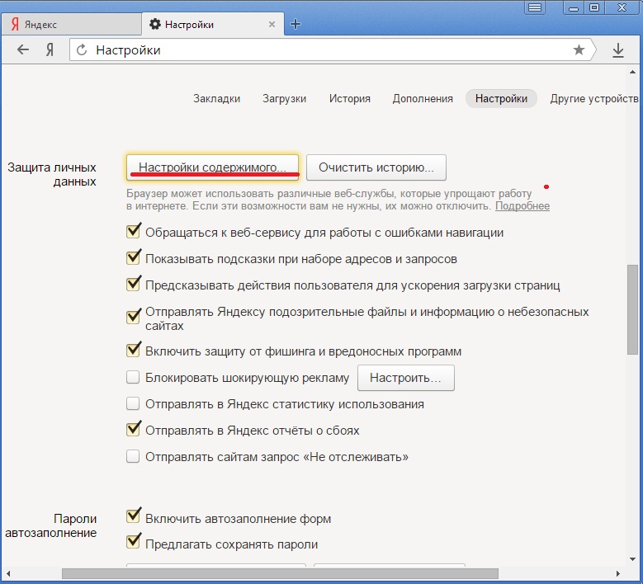Uncheck Включить автозаполнение форм
The width and height of the screenshot is (643, 584).
[x=133, y=516]
